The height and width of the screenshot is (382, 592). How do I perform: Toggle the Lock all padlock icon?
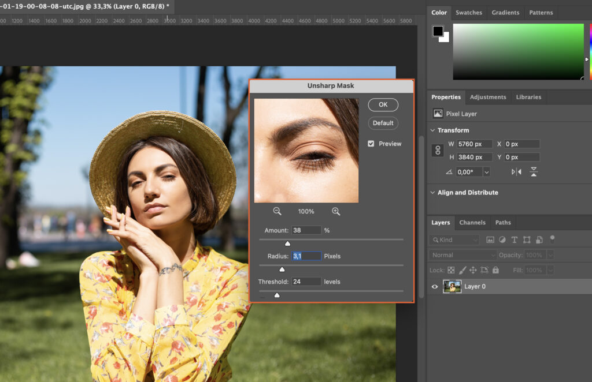495,270
